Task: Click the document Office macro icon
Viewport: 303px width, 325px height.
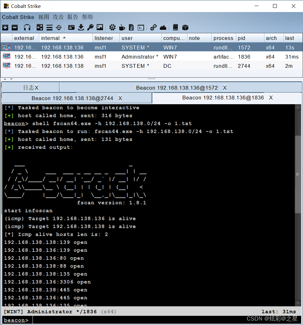Action: click(x=131, y=27)
